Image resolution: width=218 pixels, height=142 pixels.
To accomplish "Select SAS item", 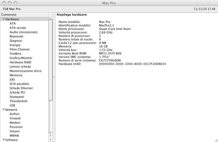I will tap(12, 80).
